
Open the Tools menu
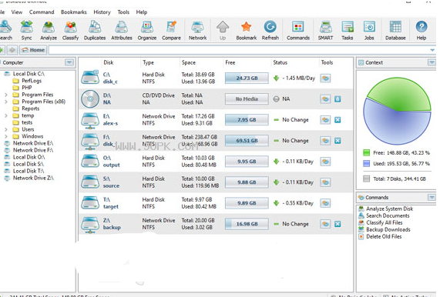(x=123, y=12)
